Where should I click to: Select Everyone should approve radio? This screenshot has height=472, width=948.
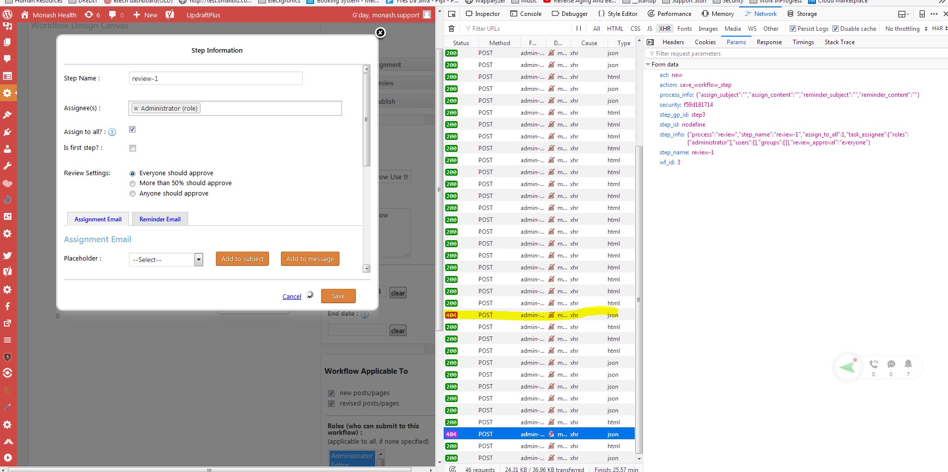click(133, 174)
